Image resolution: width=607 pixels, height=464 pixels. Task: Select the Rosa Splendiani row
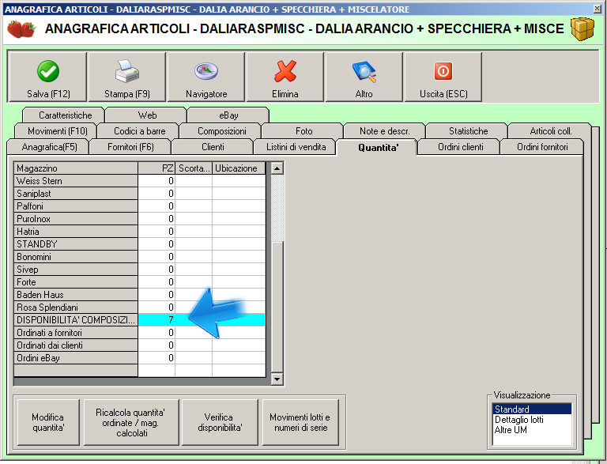point(140,307)
